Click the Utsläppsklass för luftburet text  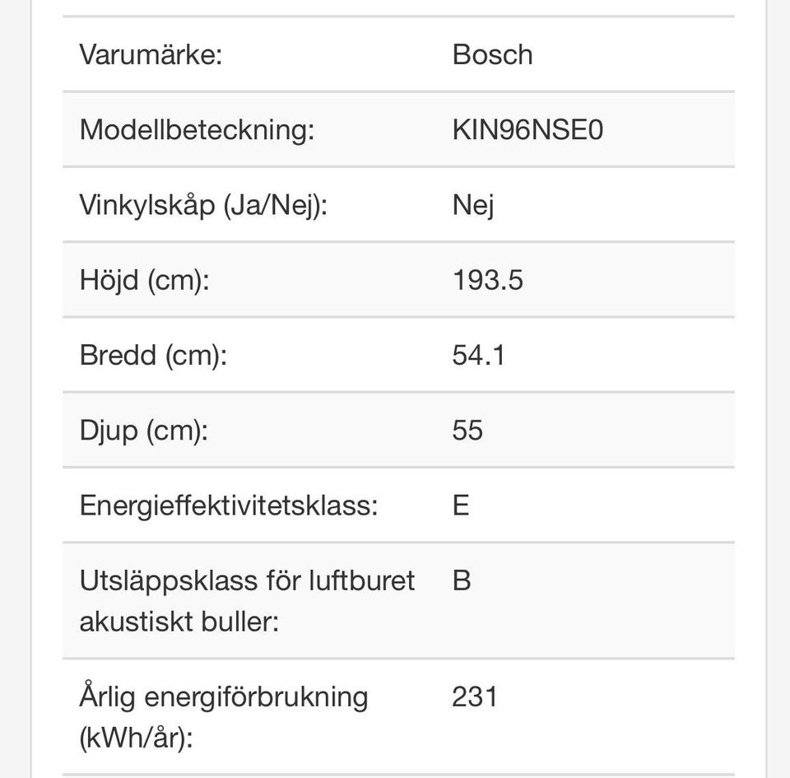point(247,580)
